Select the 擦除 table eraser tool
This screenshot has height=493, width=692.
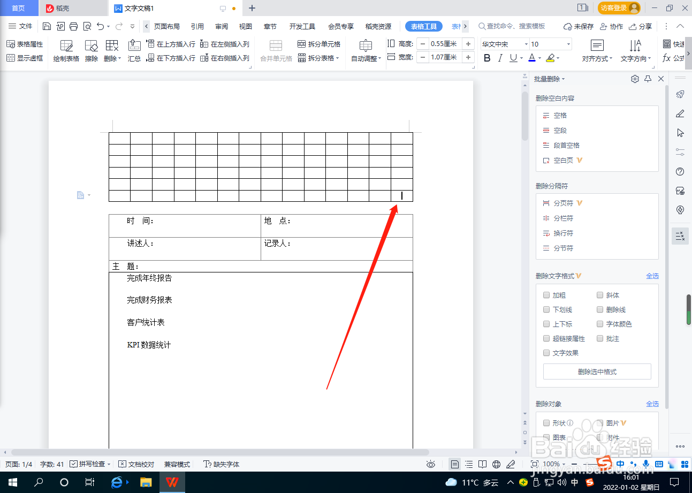pyautogui.click(x=90, y=50)
